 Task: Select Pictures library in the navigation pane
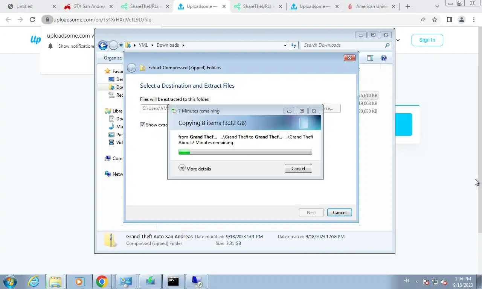116,135
